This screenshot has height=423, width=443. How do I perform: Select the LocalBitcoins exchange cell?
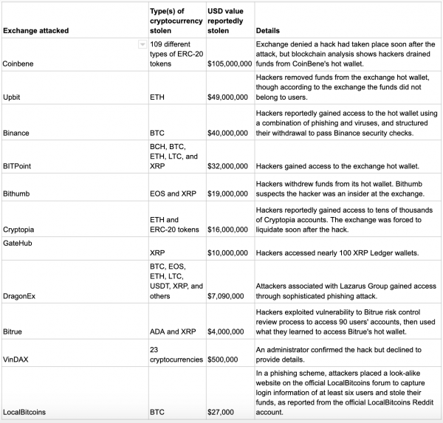point(75,393)
